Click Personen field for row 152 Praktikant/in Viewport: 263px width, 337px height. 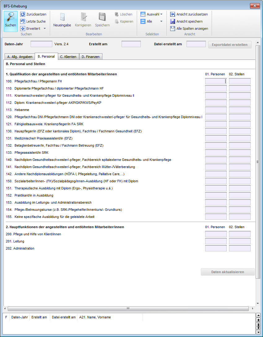(216, 195)
